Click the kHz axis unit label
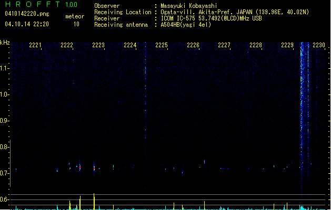Image resolution: width=331 pixels, height=210 pixels. pyautogui.click(x=5, y=43)
